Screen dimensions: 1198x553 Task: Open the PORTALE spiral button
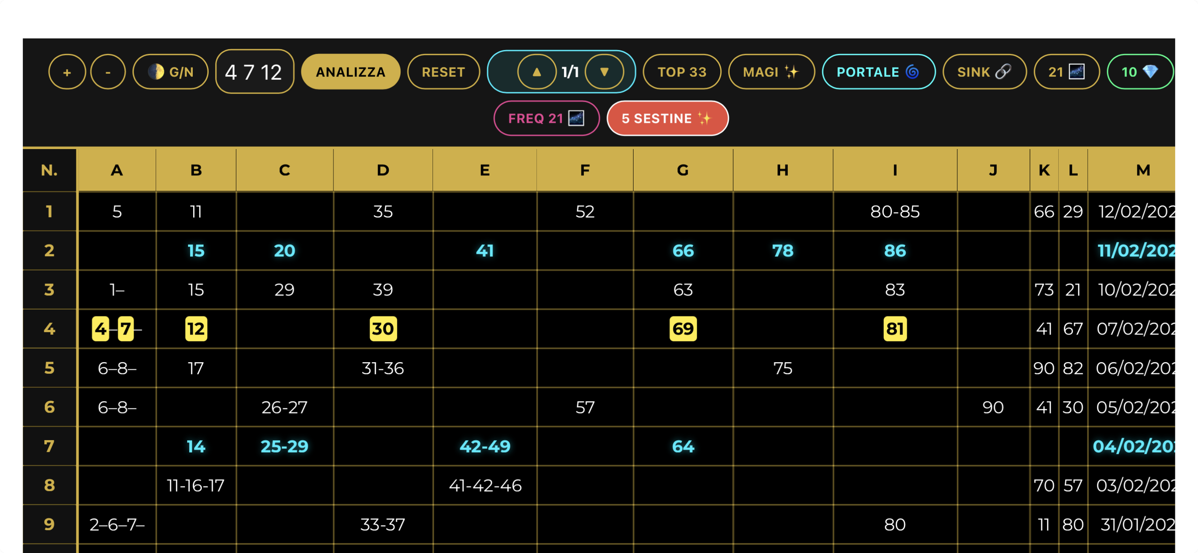click(878, 72)
